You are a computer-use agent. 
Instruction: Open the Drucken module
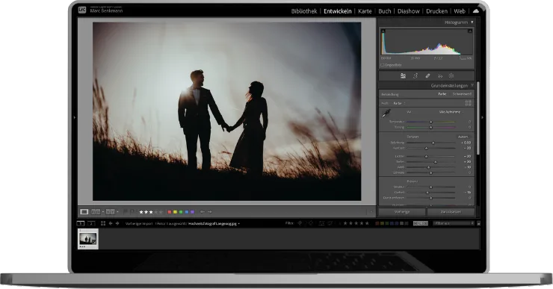pyautogui.click(x=436, y=11)
